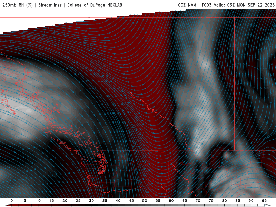Click the '95' colorbar label
276x207 pixels.
click(x=264, y=201)
